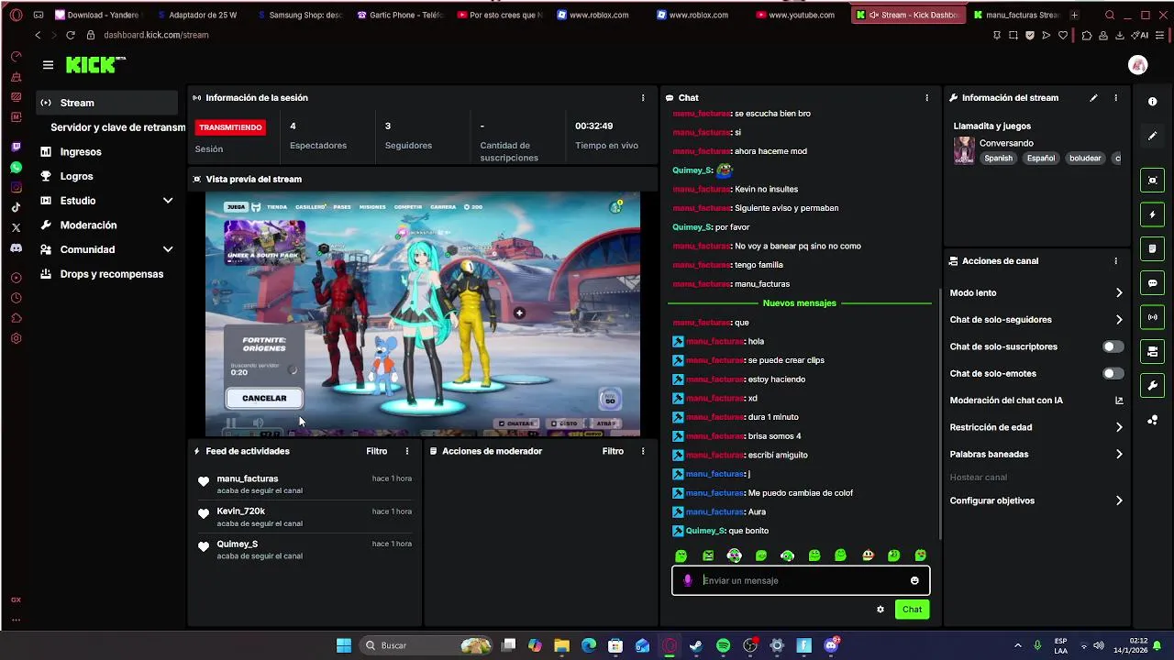Click the TRANSMITIENDO status badge
Image resolution: width=1174 pixels, height=660 pixels.
coord(230,127)
